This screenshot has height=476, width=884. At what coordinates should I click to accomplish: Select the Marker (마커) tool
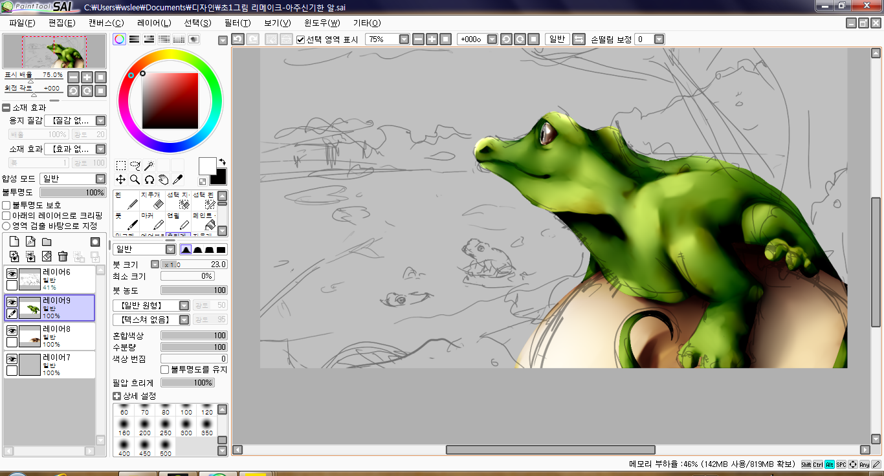pos(152,221)
